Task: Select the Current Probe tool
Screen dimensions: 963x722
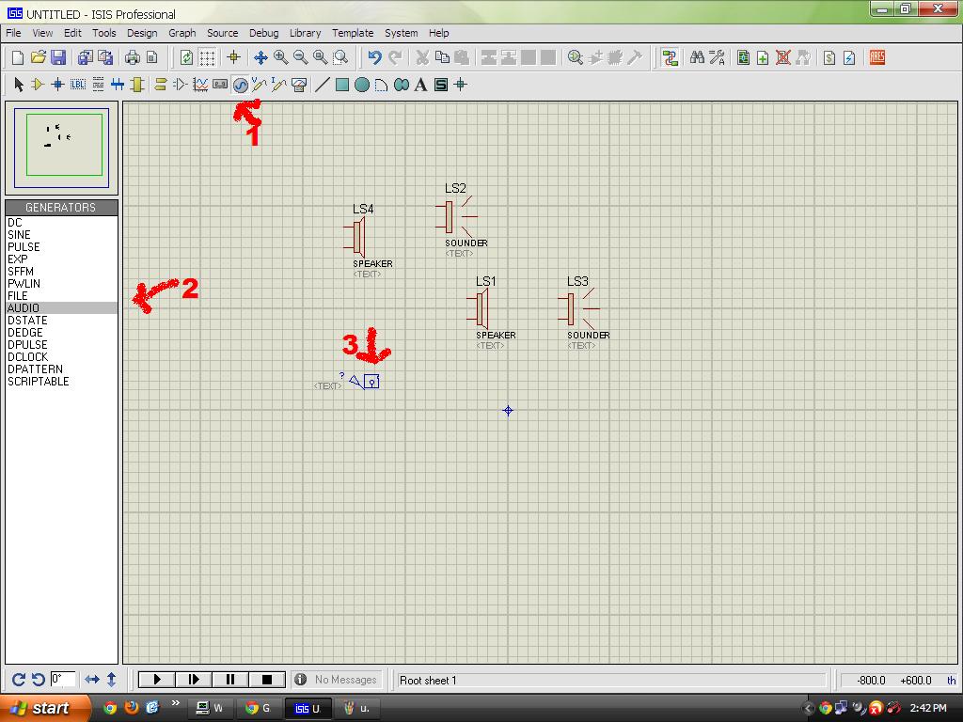Action: (x=279, y=85)
